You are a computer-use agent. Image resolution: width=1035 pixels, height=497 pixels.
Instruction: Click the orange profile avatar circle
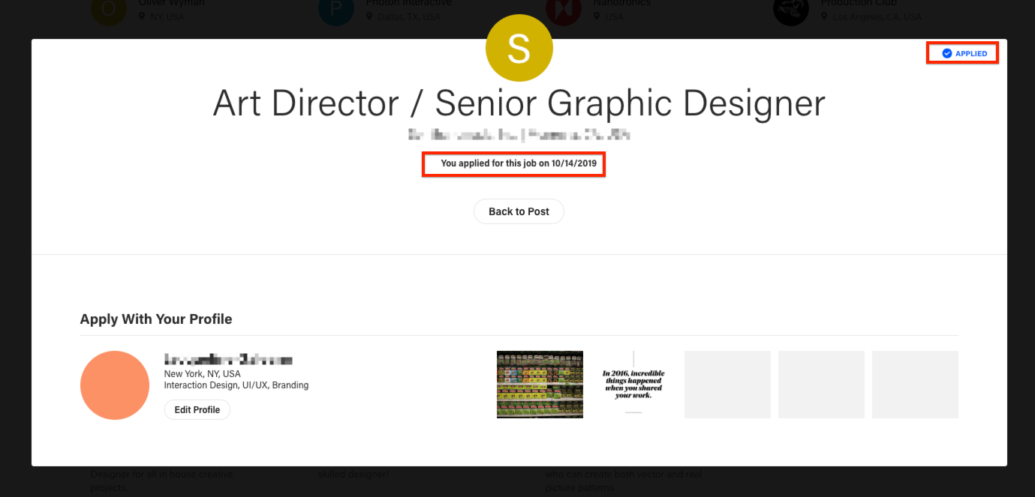115,385
